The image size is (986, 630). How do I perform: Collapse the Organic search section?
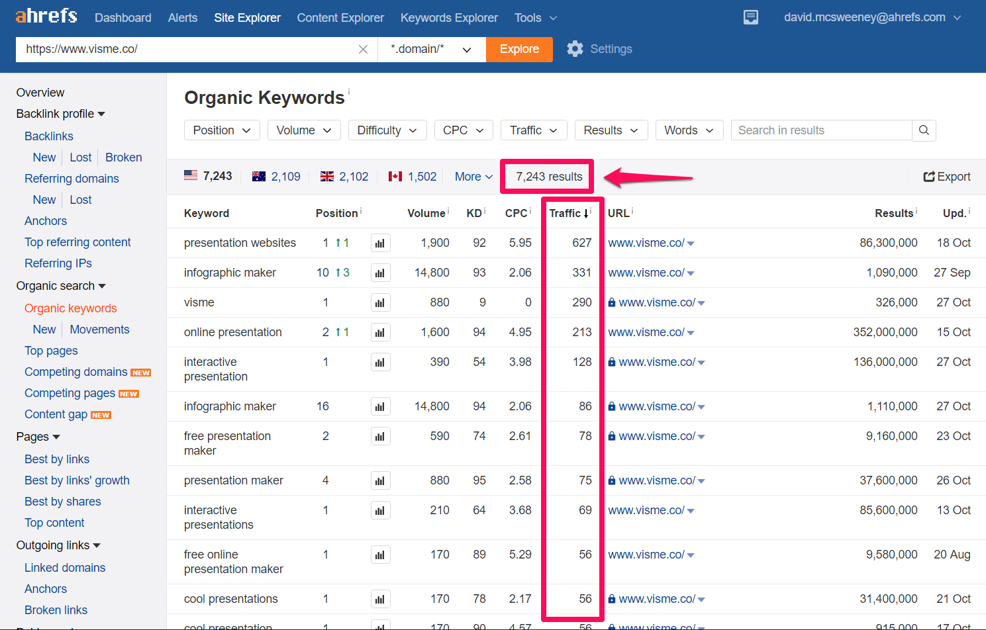(61, 286)
